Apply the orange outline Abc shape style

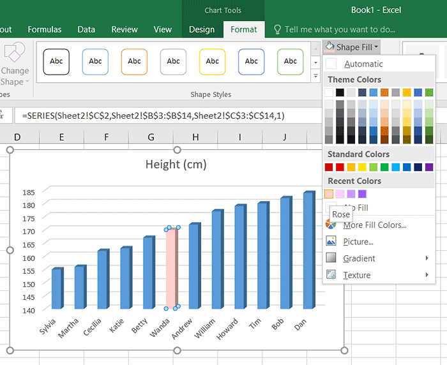[134, 61]
